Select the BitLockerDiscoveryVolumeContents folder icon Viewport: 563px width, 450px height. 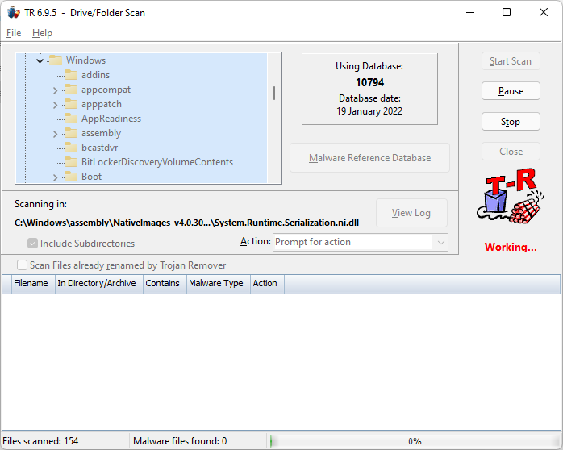point(71,162)
